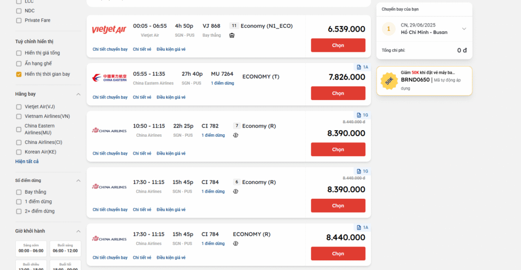Image resolution: width=521 pixels, height=270 pixels.
Task: Click baggage icon under VJ 868 flight
Action: coord(232,36)
